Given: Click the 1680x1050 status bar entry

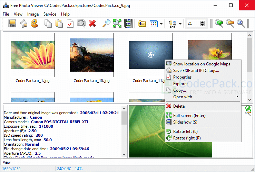Looking at the screenshot, I should coord(11,169).
